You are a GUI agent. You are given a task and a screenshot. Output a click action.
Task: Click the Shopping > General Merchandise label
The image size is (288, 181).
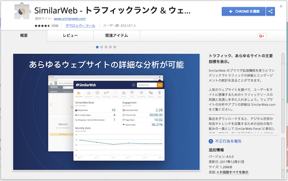click(x=91, y=120)
